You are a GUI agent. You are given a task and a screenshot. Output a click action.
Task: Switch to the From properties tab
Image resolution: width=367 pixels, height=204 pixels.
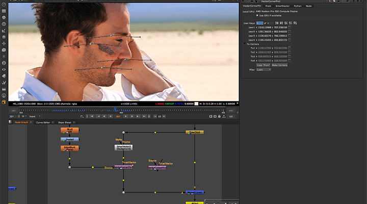[268, 6]
